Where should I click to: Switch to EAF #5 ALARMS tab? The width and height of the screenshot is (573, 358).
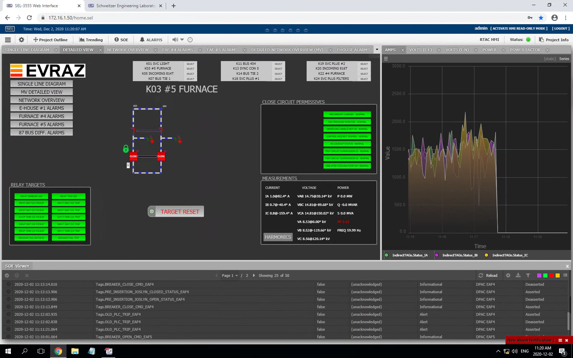click(222, 50)
